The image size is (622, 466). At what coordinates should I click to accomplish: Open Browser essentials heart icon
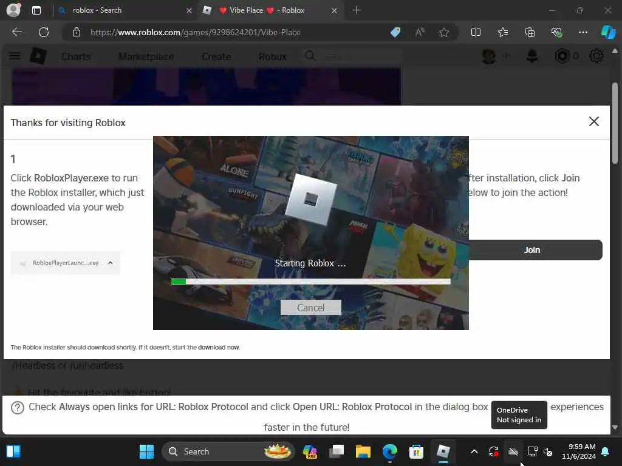[556, 32]
